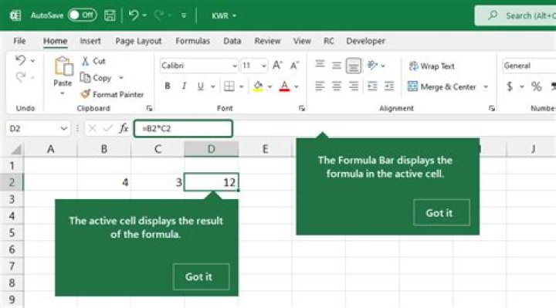Toggle the AutoSave switch

point(83,15)
